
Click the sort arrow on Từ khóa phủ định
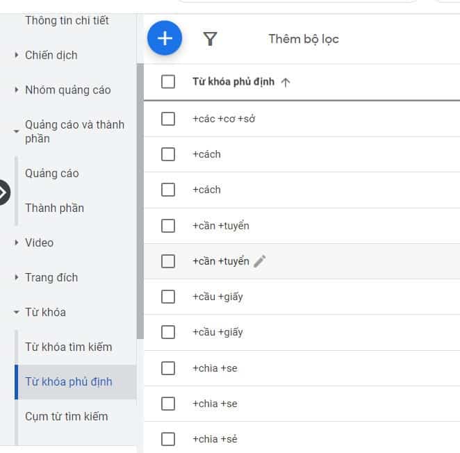[286, 82]
